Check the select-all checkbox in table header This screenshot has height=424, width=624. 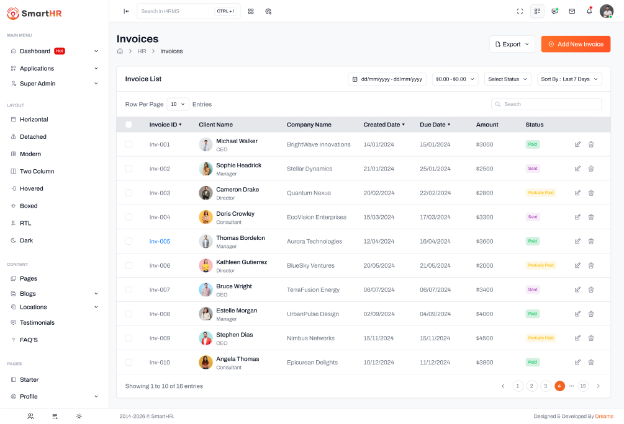click(x=129, y=125)
